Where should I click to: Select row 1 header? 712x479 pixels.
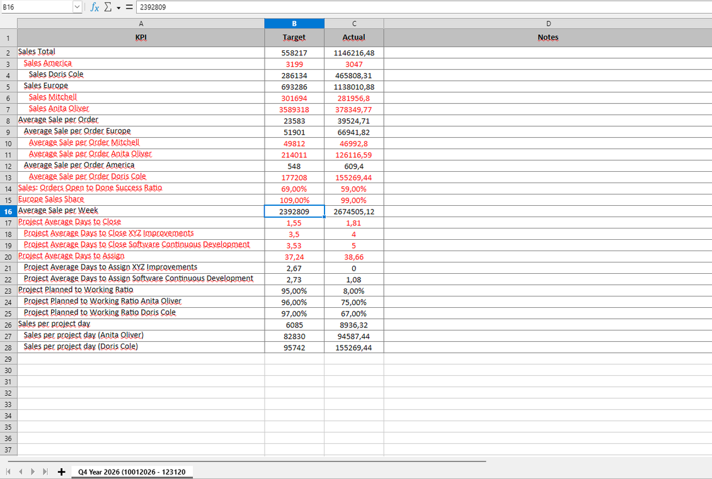pos(8,38)
